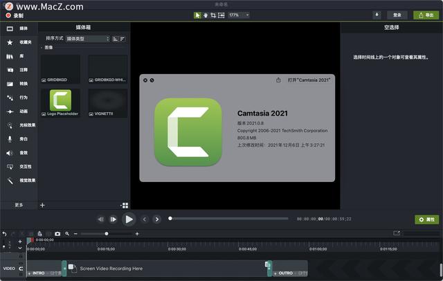Click the detach timeline icon at right
Image resolution: width=443 pixels, height=281 pixels.
pyautogui.click(x=397, y=233)
